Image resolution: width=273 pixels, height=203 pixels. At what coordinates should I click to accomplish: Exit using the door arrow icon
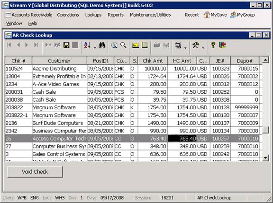pos(222,45)
